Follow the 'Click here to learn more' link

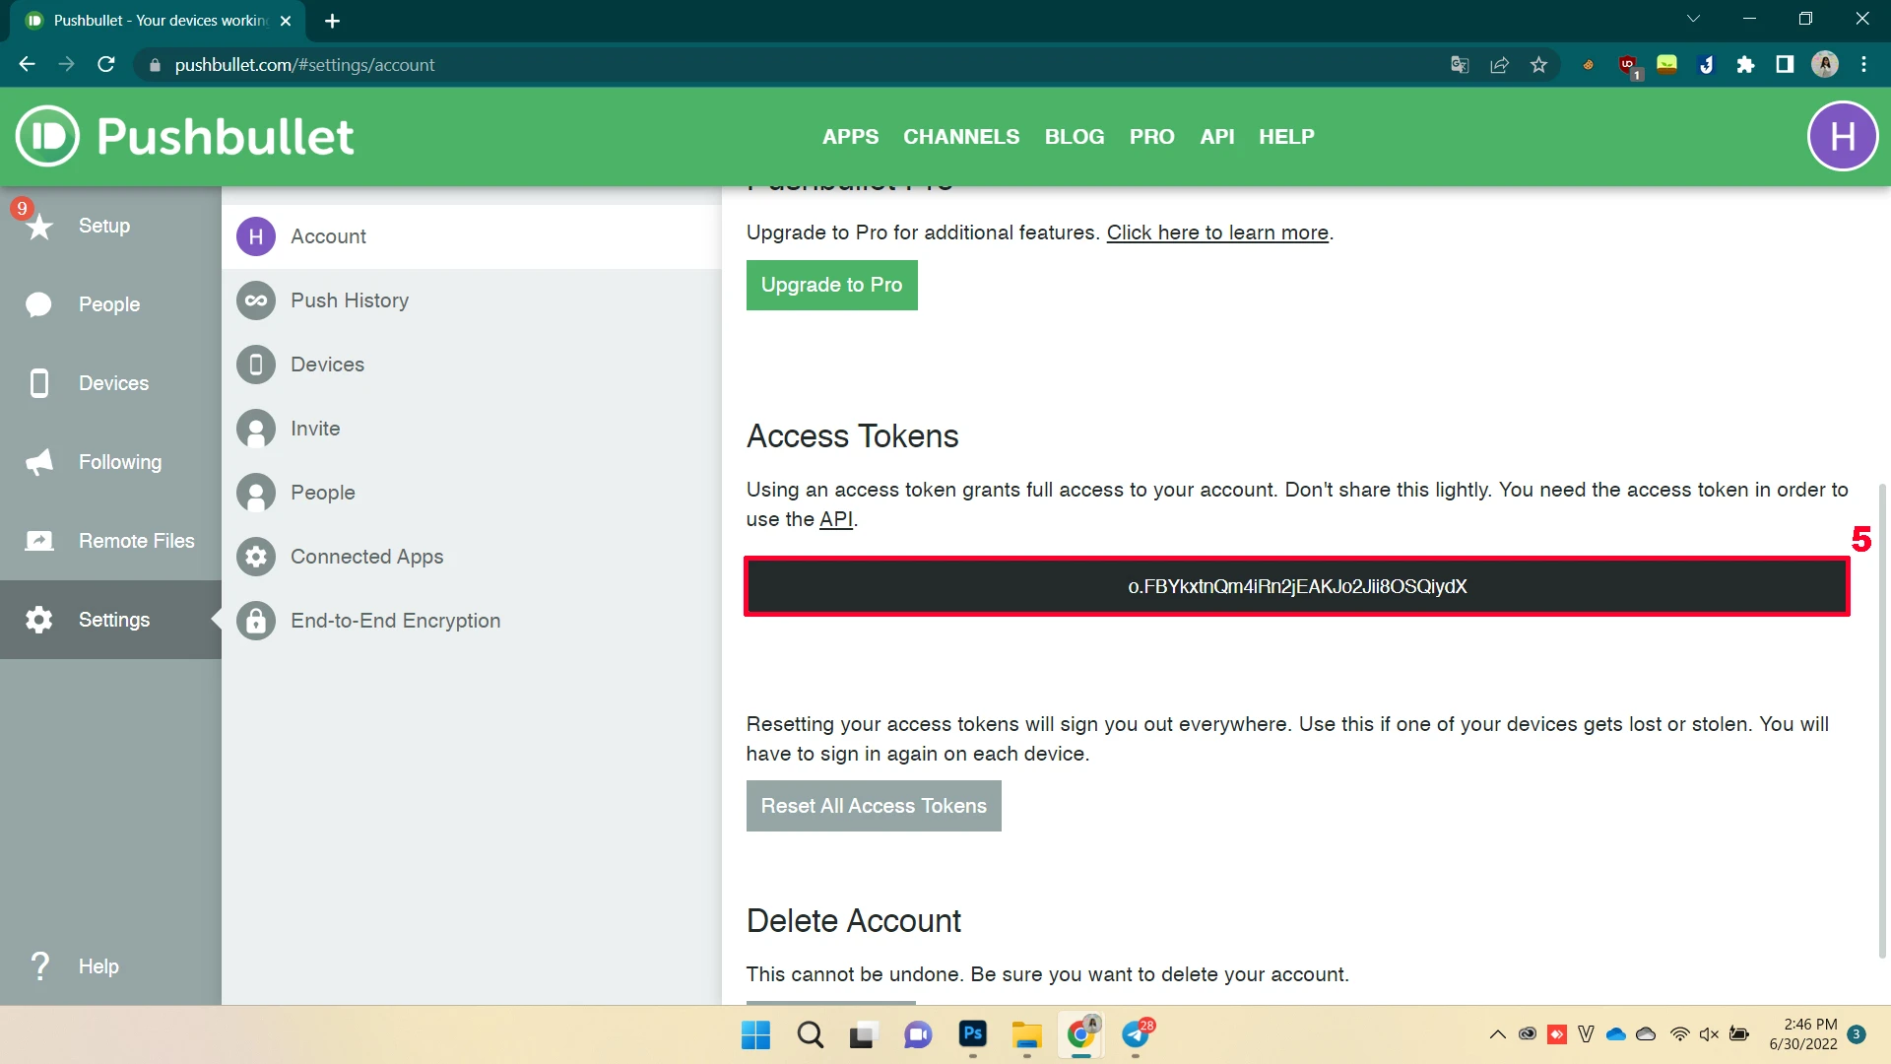pos(1217,233)
